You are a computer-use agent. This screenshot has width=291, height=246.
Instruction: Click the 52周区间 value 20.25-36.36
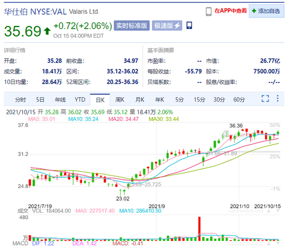(123, 82)
